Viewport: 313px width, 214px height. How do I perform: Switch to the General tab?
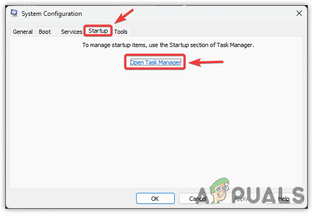point(23,32)
